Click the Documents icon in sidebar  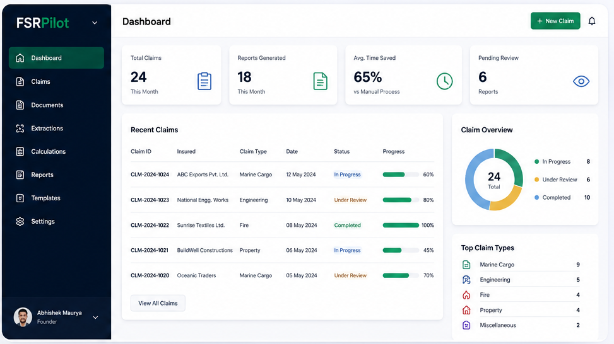(x=20, y=105)
